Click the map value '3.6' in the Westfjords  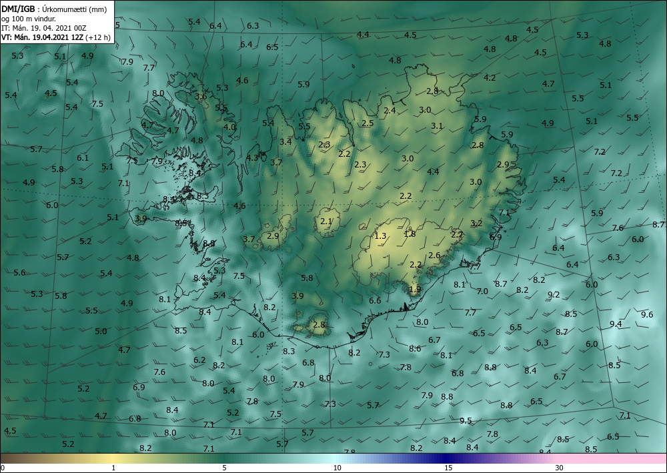coord(201,97)
